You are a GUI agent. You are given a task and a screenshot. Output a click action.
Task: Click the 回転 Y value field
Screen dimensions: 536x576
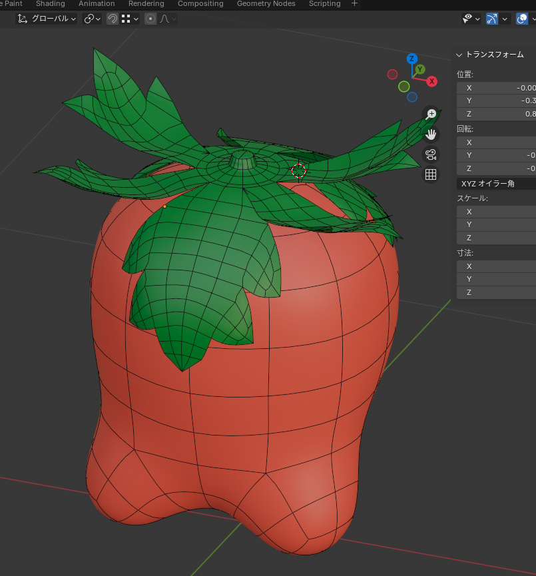point(496,155)
